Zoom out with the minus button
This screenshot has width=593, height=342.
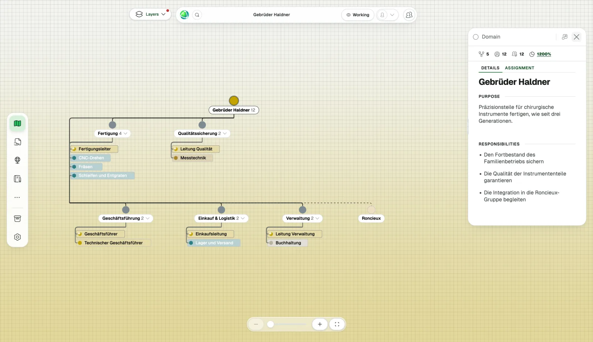coord(256,324)
